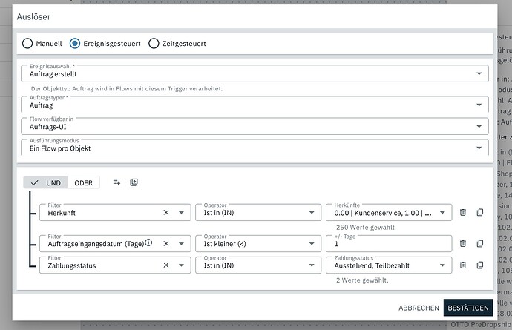Click the hint text about Objekttyp Auftrag
The width and height of the screenshot is (512, 330).
coord(127,89)
